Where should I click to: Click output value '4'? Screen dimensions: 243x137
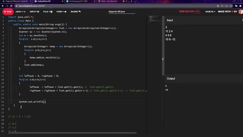coord(166,86)
